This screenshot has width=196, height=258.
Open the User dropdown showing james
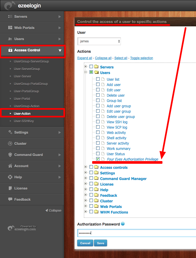click(99, 41)
